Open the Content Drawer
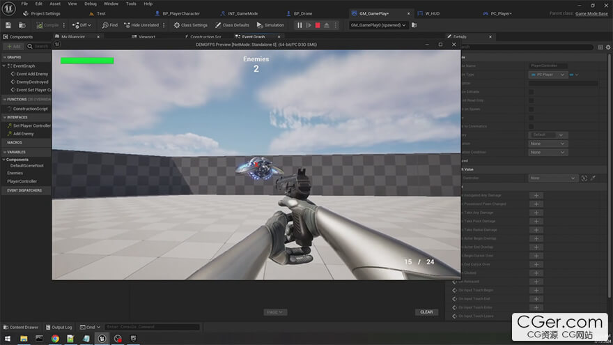The width and height of the screenshot is (613, 345). click(x=22, y=327)
